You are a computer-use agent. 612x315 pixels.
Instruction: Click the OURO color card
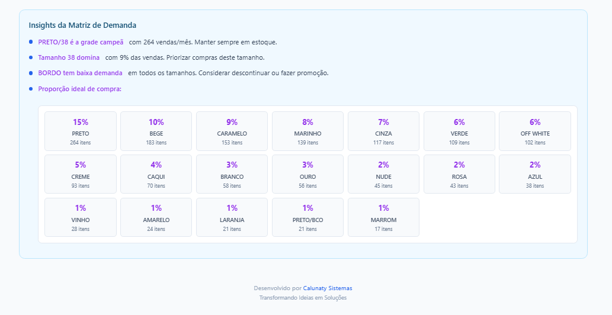pyautogui.click(x=307, y=174)
